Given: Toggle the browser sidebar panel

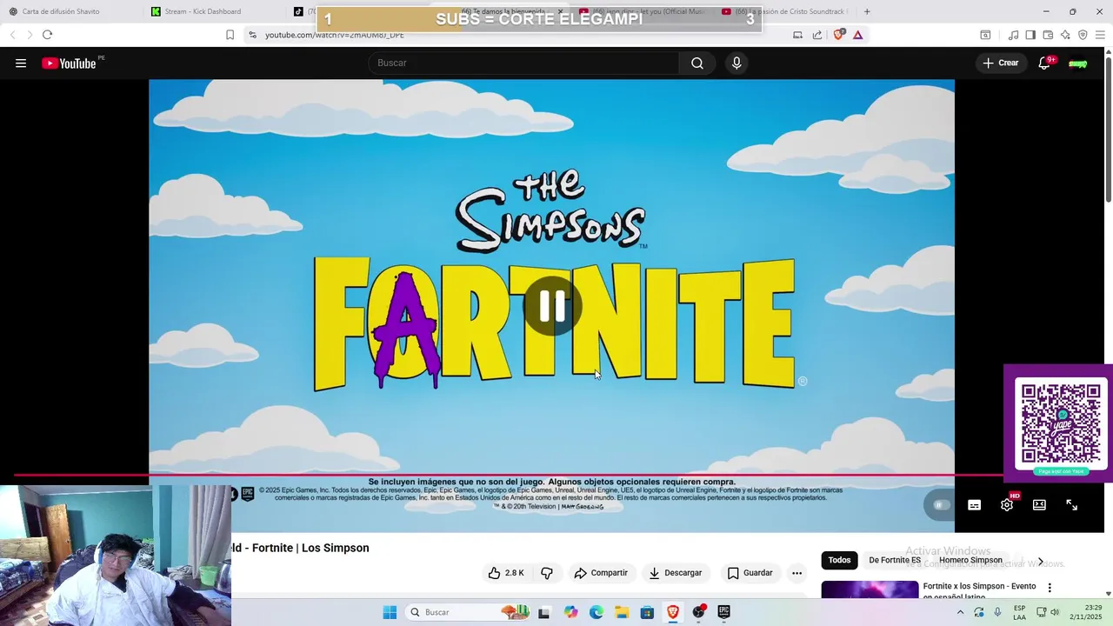Looking at the screenshot, I should (x=1030, y=35).
